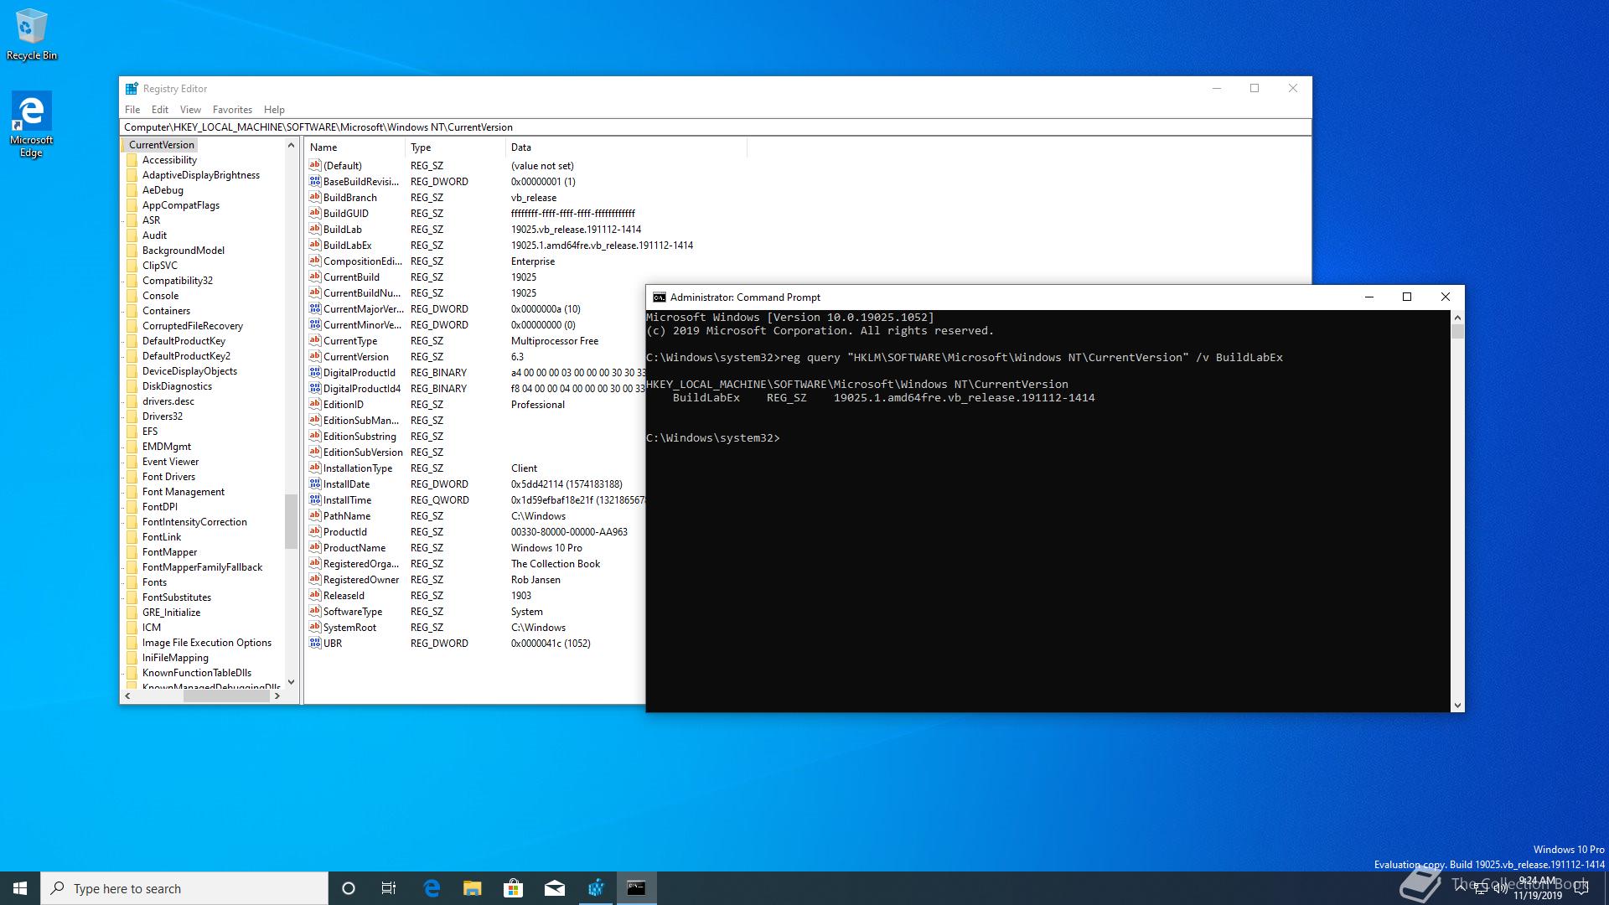The image size is (1609, 905).
Task: Select the InstallTime QWORD icon
Action: click(315, 499)
